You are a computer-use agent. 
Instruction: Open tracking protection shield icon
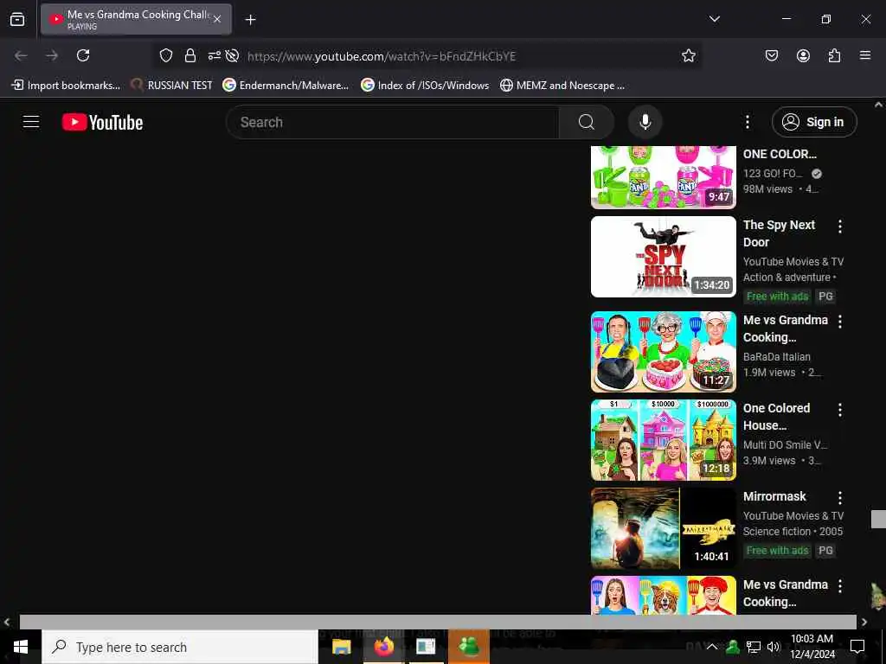point(165,55)
